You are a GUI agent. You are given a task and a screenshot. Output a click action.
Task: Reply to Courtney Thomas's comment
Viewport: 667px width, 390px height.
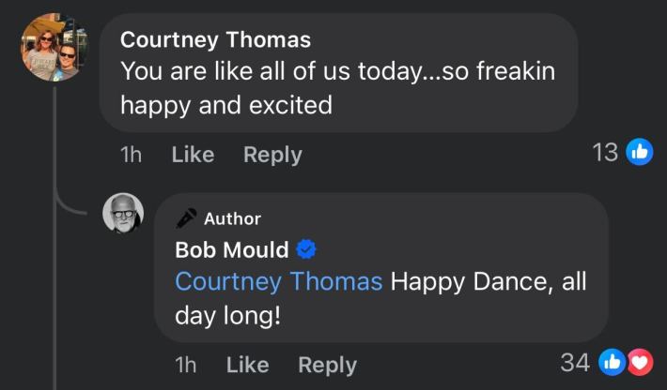point(272,155)
